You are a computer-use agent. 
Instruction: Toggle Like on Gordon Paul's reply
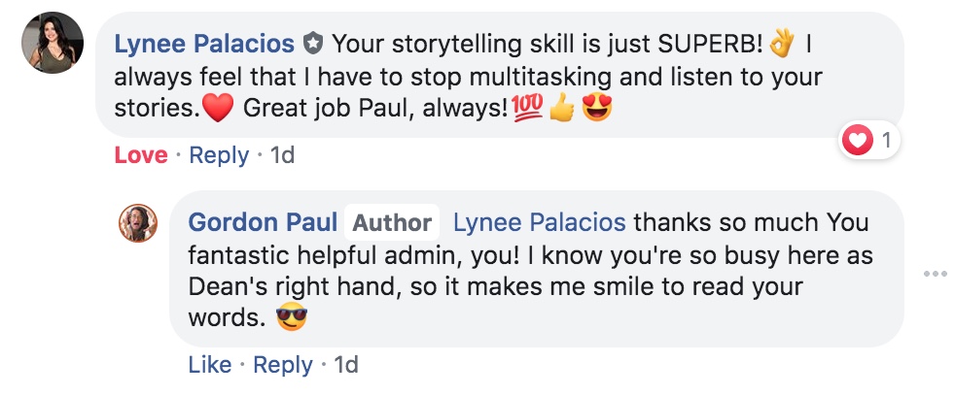(209, 365)
